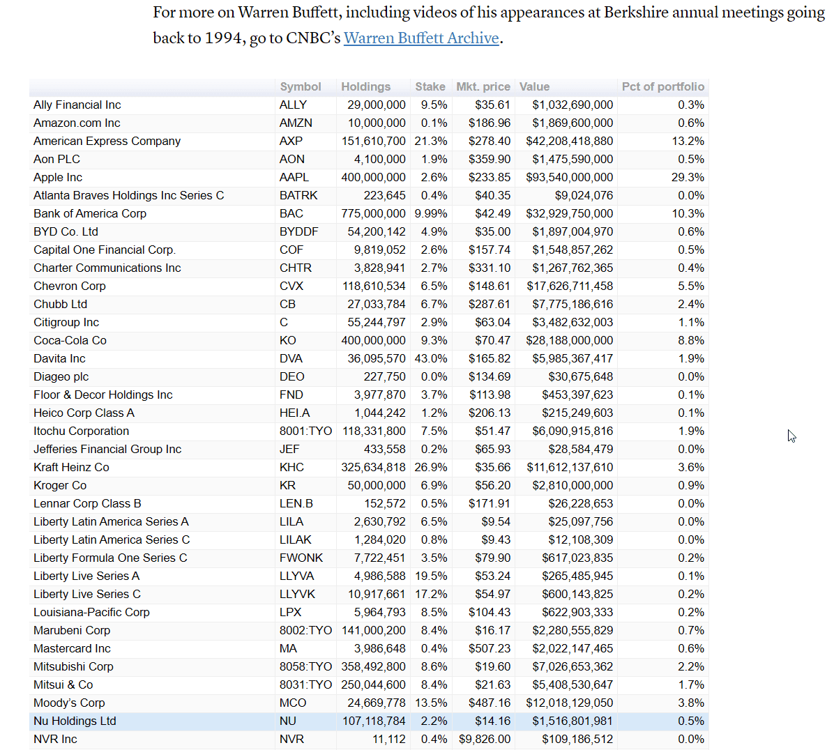834x750 pixels.
Task: Click Itochu Corporation symbol 8001:TYO
Action: point(306,431)
